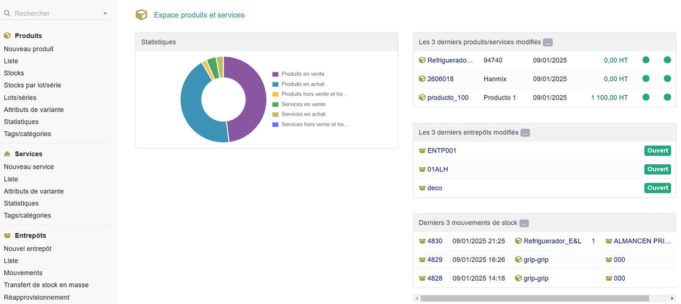The width and height of the screenshot is (681, 304).
Task: Click first status dot in producto_100 row
Action: pos(646,97)
